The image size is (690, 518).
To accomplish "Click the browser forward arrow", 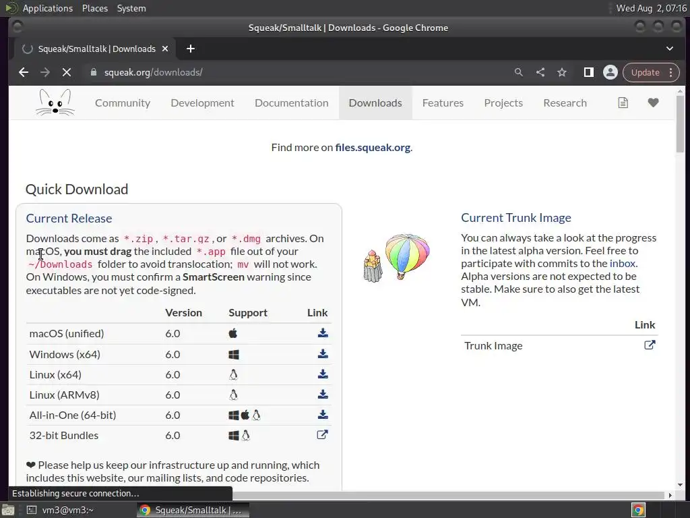I will point(45,72).
